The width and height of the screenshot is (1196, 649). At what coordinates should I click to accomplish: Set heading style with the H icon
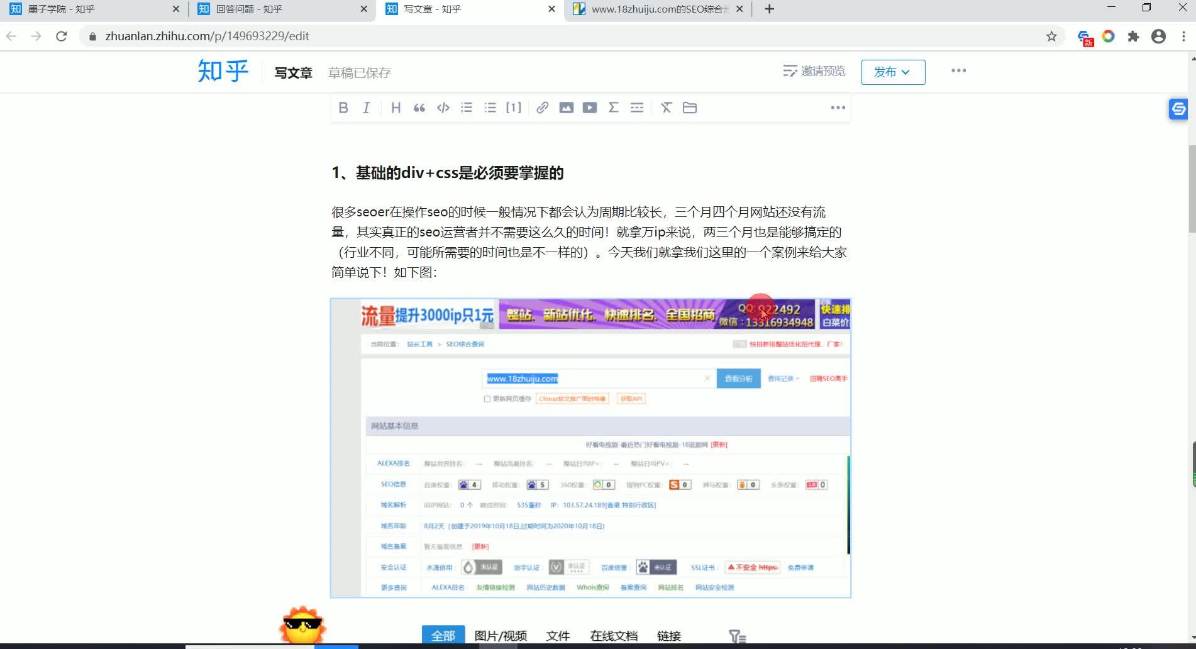tap(396, 108)
